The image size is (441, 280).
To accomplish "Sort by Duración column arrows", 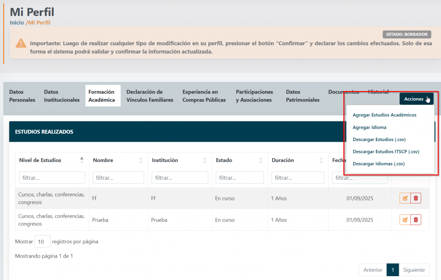I will (x=321, y=160).
